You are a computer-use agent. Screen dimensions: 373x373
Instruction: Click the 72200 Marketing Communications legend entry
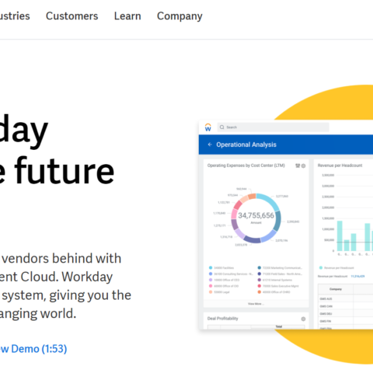(x=280, y=267)
